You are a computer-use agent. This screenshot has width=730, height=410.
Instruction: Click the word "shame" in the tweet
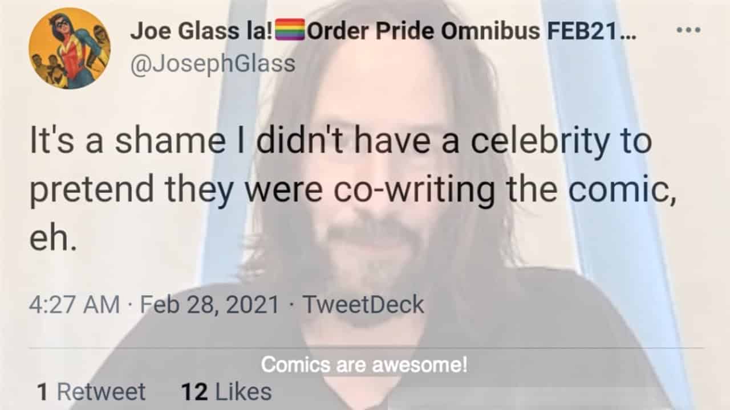(x=169, y=142)
